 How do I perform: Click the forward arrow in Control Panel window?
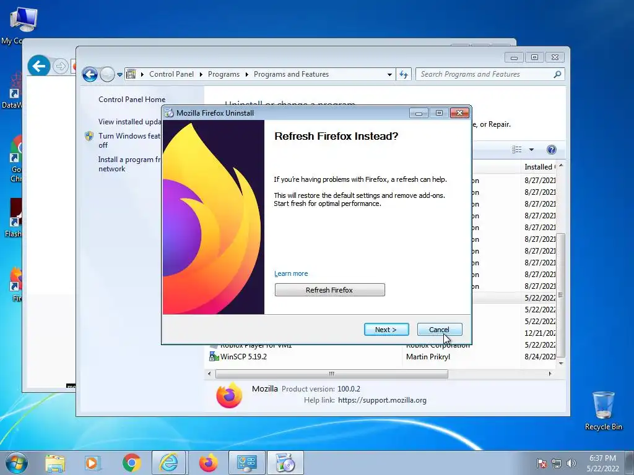click(107, 74)
